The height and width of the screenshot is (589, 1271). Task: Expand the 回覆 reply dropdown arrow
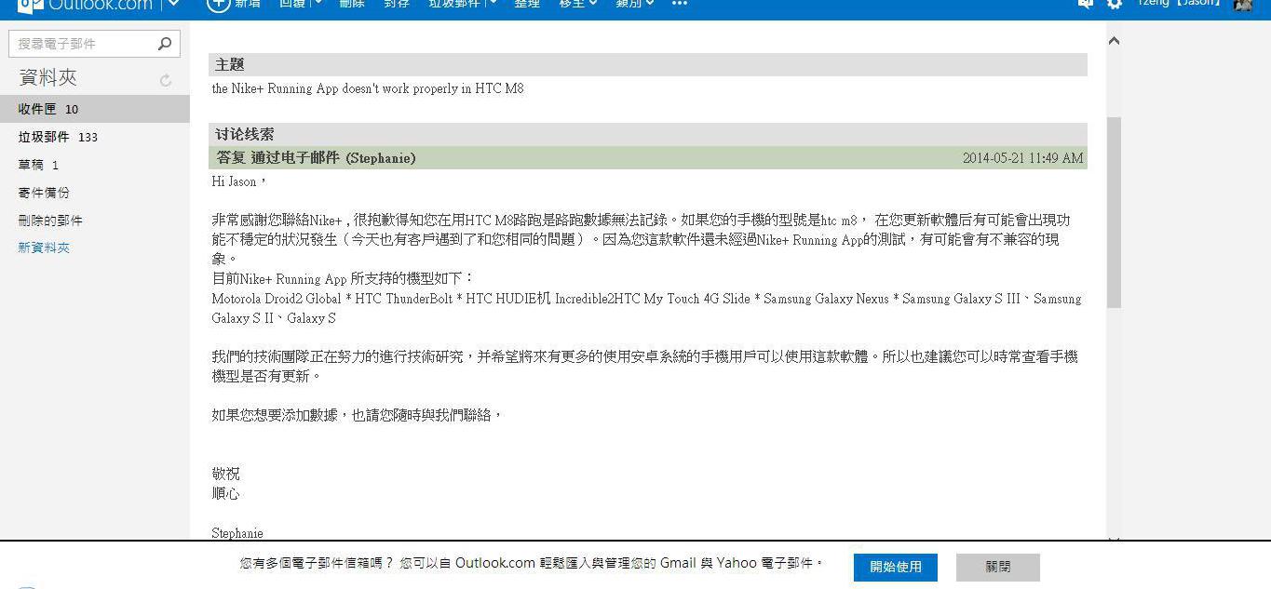(x=317, y=4)
